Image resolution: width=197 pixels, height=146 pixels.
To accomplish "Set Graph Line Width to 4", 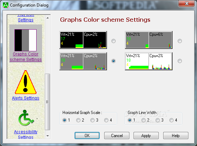I will click(171, 120).
